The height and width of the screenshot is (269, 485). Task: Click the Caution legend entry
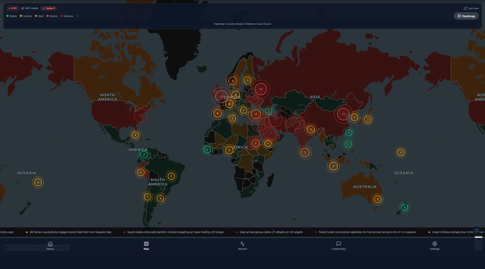[x=26, y=16]
